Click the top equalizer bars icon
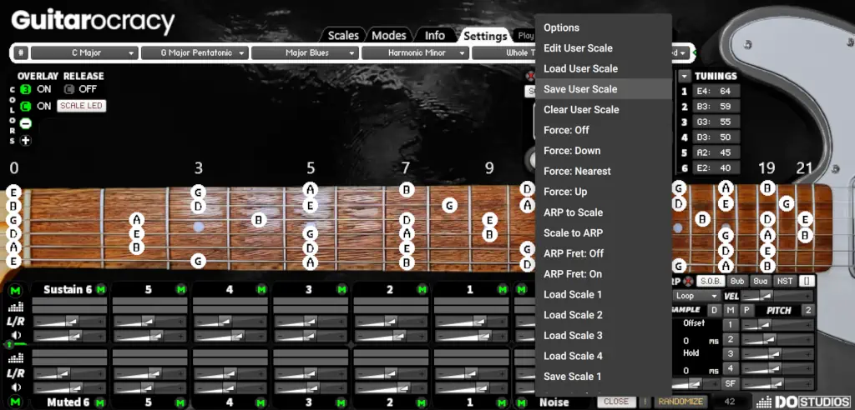This screenshot has height=410, width=855. point(16,307)
